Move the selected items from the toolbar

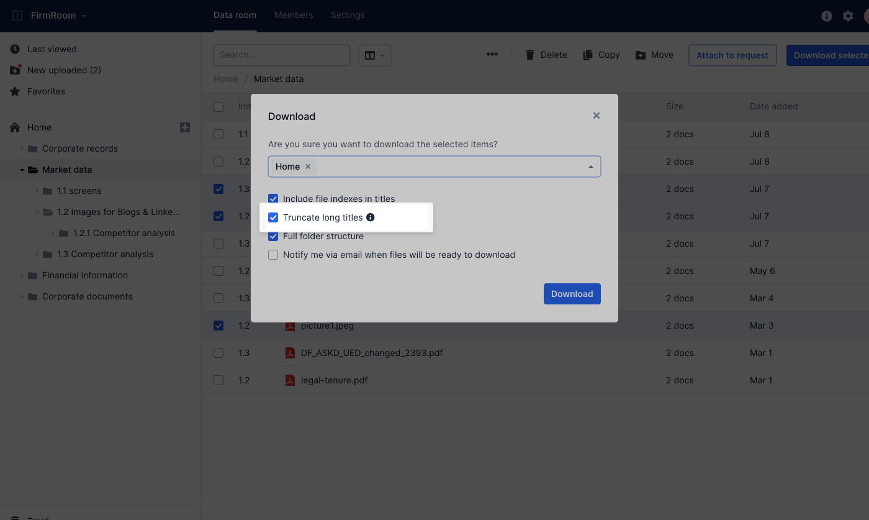[655, 55]
